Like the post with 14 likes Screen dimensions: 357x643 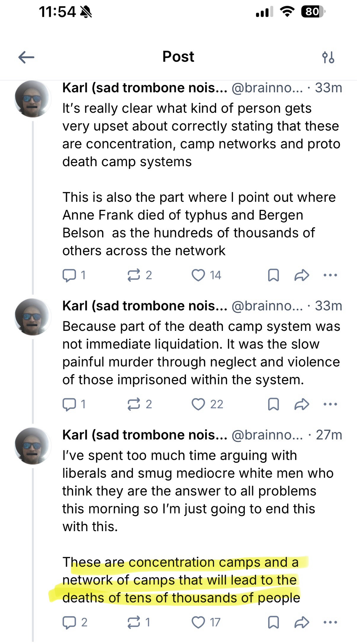198,275
